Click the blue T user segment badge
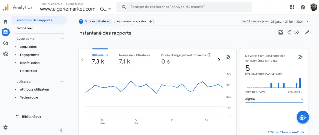Image resolution: width=319 pixels, height=135 pixels. click(81, 21)
